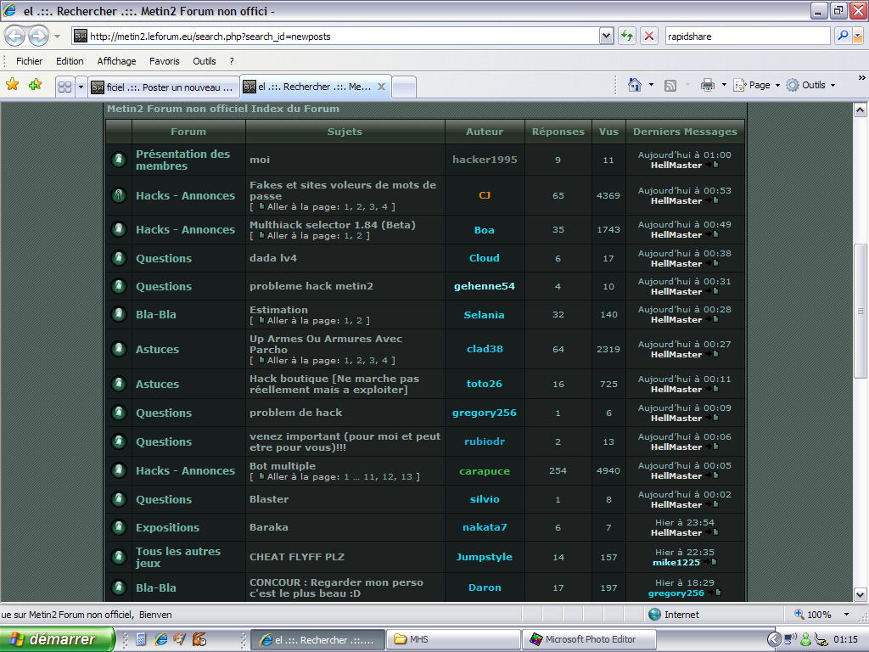Click the RSS feeds icon

coord(670,86)
